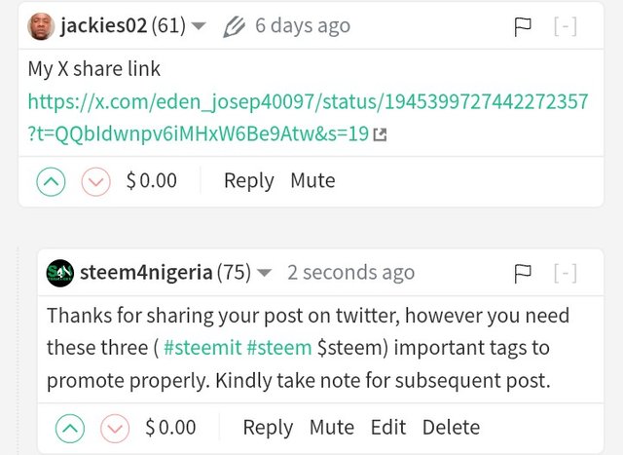
Task: Upvote steem4nigeria's reply
Action: coord(70,429)
